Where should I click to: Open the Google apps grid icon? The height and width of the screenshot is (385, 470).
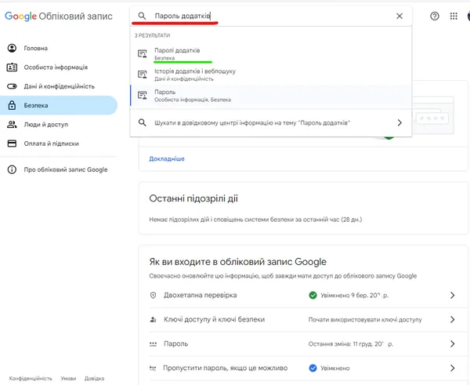click(454, 16)
